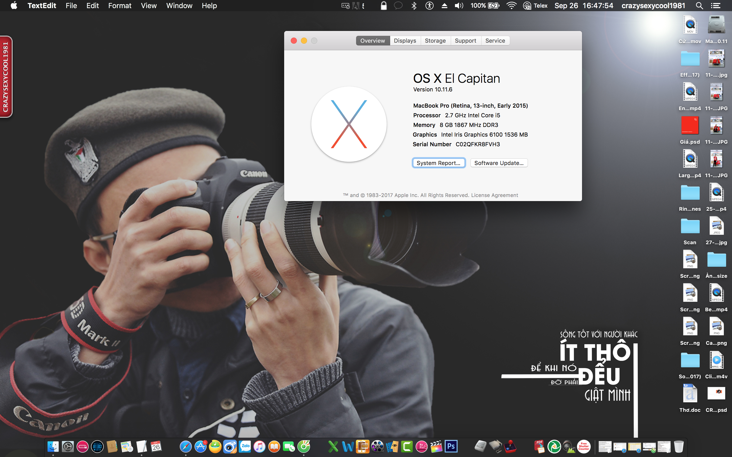Select the serial number C02QFKR8FVH3 text

coord(478,144)
